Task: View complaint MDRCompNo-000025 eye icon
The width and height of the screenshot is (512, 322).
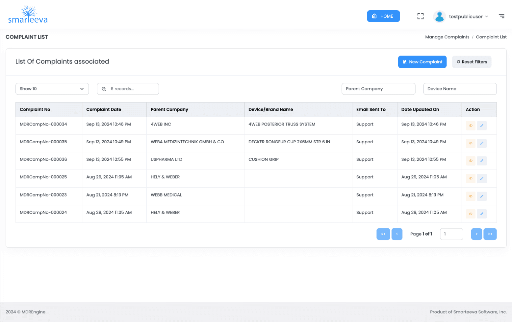Action: (x=471, y=178)
